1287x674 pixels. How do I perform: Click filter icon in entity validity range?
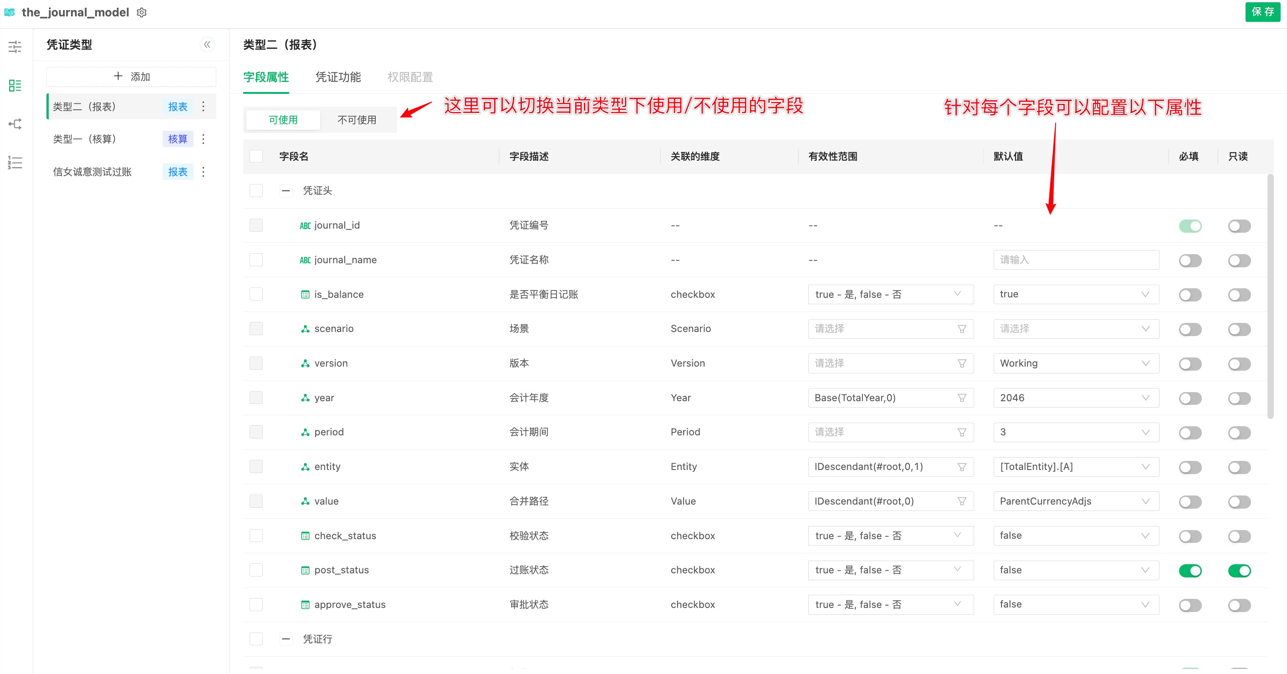click(961, 467)
